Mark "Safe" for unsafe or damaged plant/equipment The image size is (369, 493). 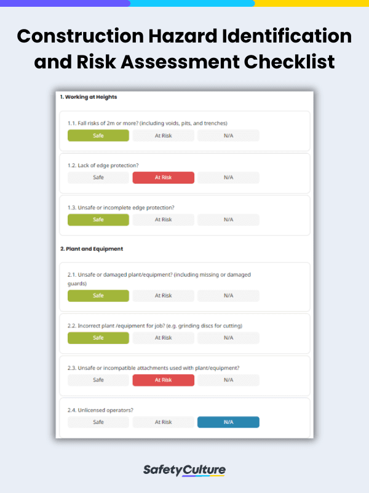(x=98, y=296)
